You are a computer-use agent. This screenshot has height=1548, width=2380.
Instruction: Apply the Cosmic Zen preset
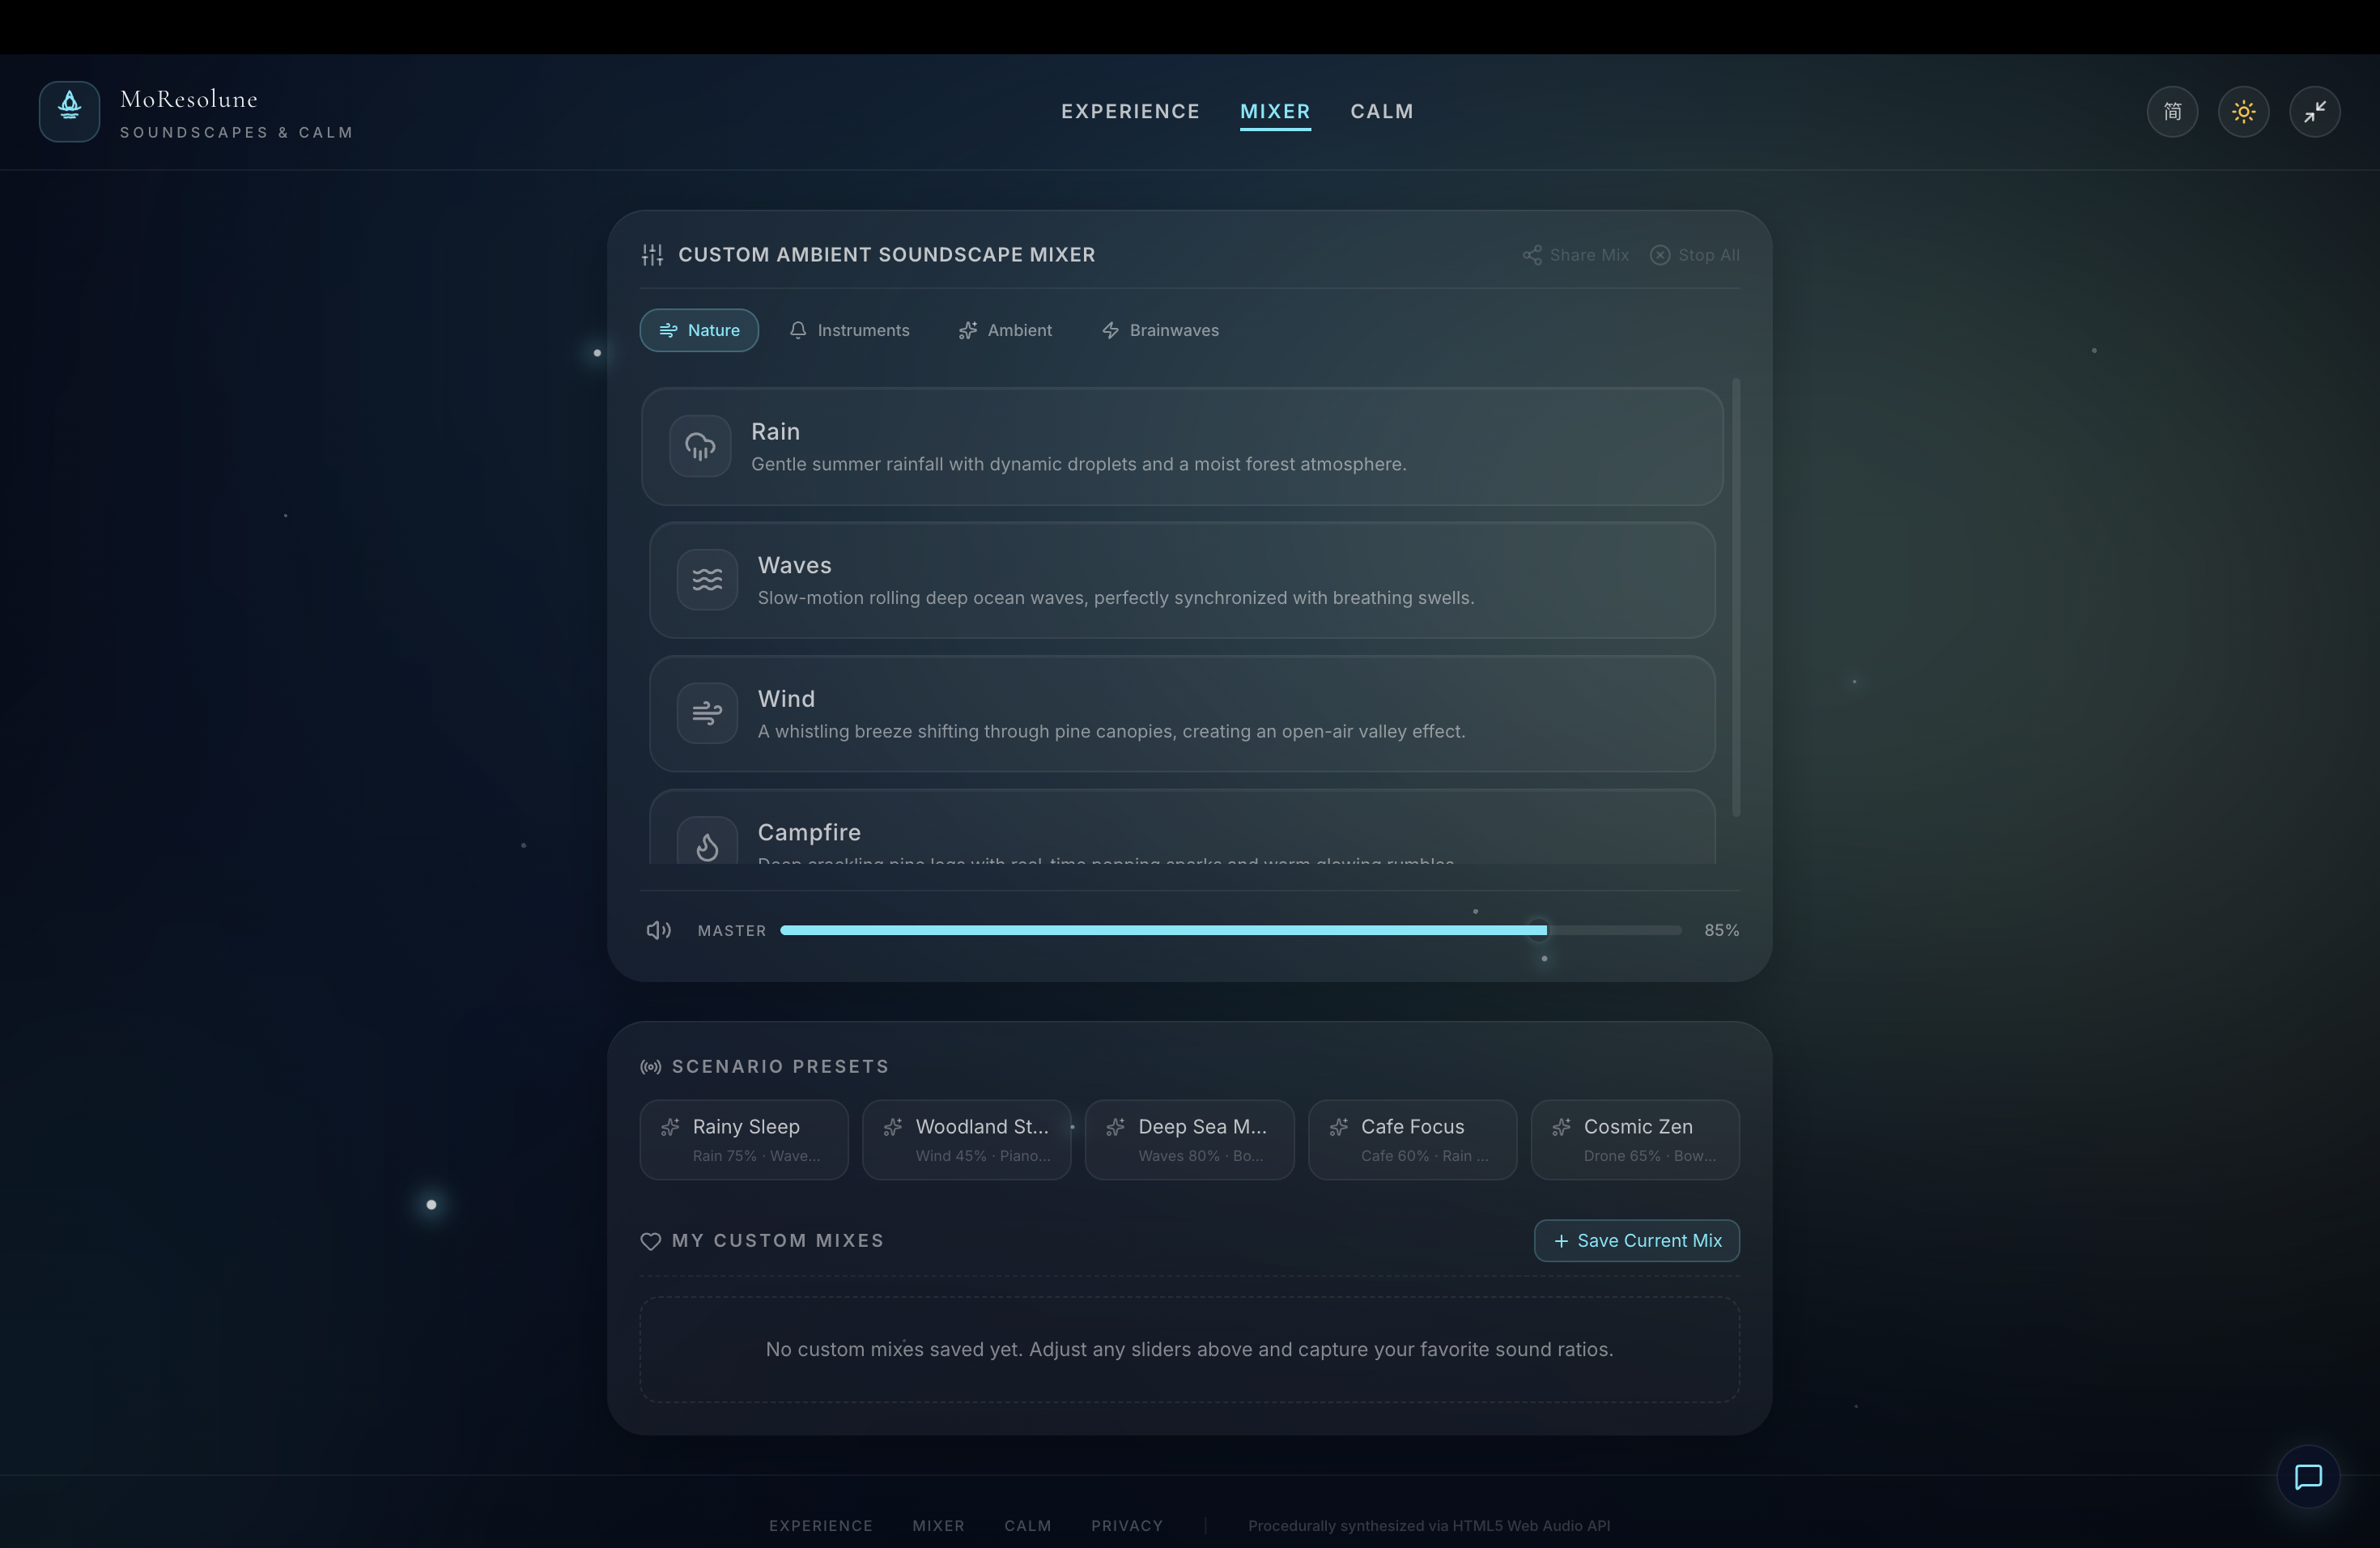(x=1635, y=1140)
